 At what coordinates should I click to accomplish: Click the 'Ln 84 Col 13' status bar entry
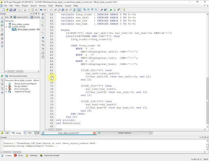[x=196, y=159]
